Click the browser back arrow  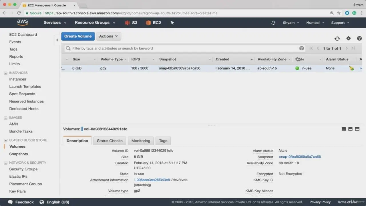pos(5,13)
